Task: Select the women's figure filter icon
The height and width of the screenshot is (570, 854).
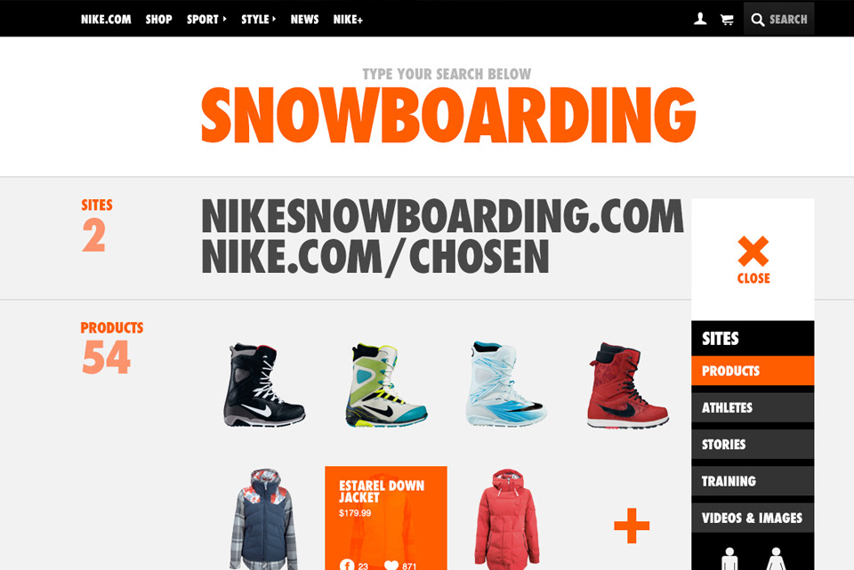Action: tap(776, 558)
